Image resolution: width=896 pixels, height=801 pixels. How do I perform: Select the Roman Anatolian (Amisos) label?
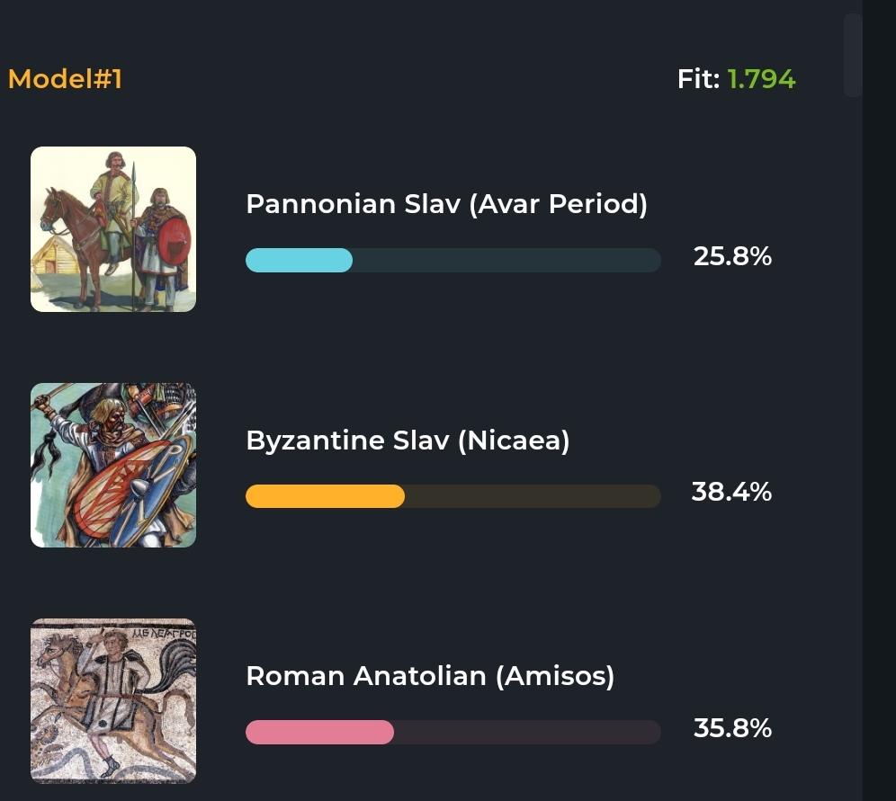pyautogui.click(x=430, y=675)
